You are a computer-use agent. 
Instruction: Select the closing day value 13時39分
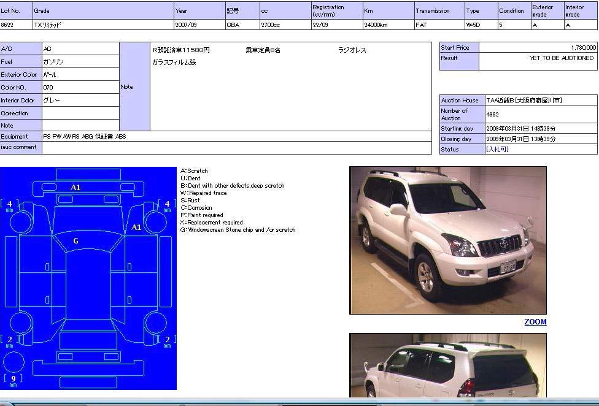(x=543, y=139)
